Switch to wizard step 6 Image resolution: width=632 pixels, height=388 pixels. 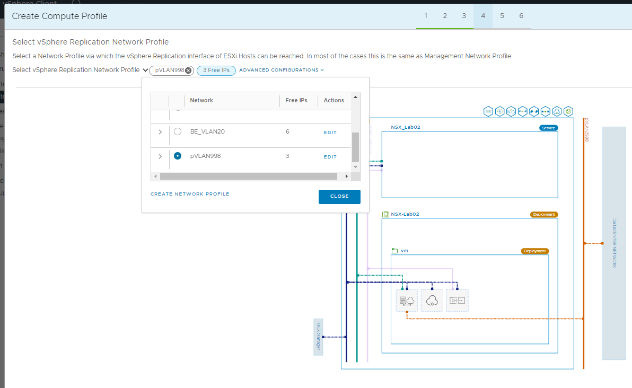pos(521,16)
